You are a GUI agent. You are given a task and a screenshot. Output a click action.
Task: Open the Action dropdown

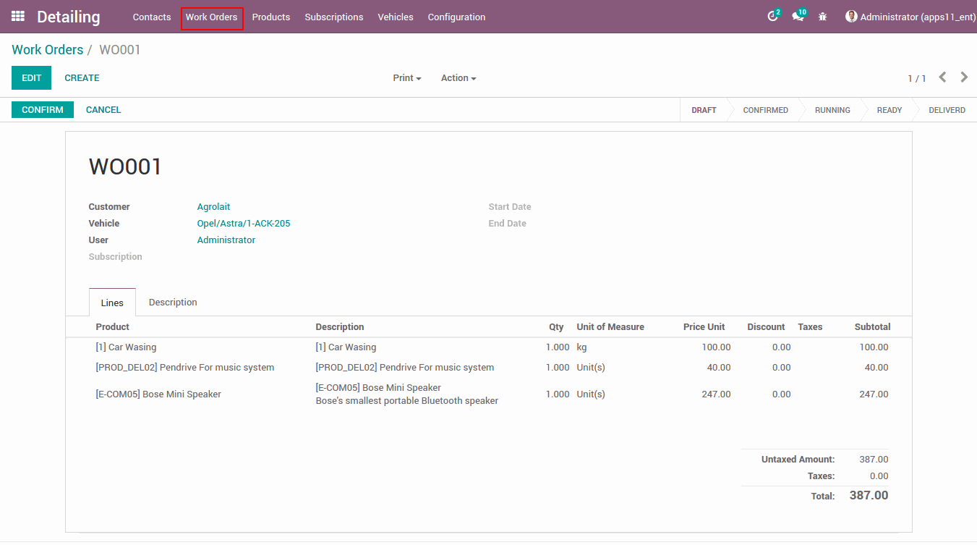point(458,78)
